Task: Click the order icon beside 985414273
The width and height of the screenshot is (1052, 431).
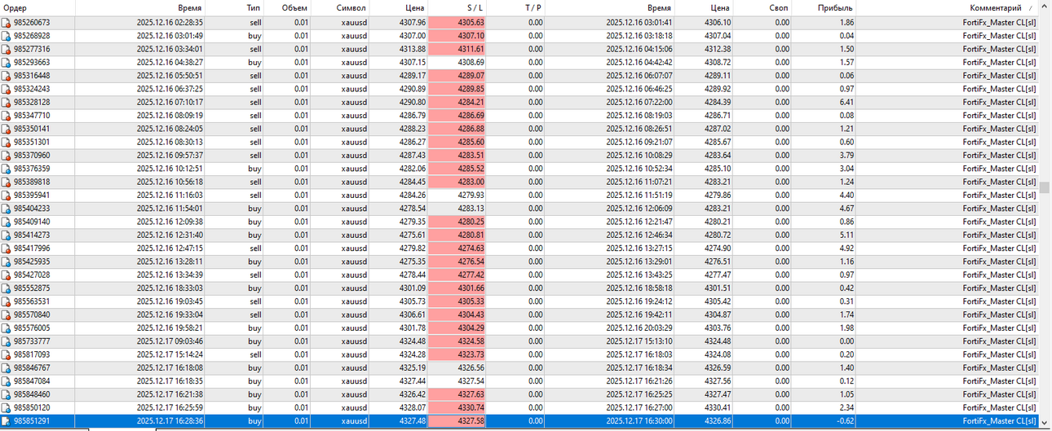Action: (x=7, y=235)
